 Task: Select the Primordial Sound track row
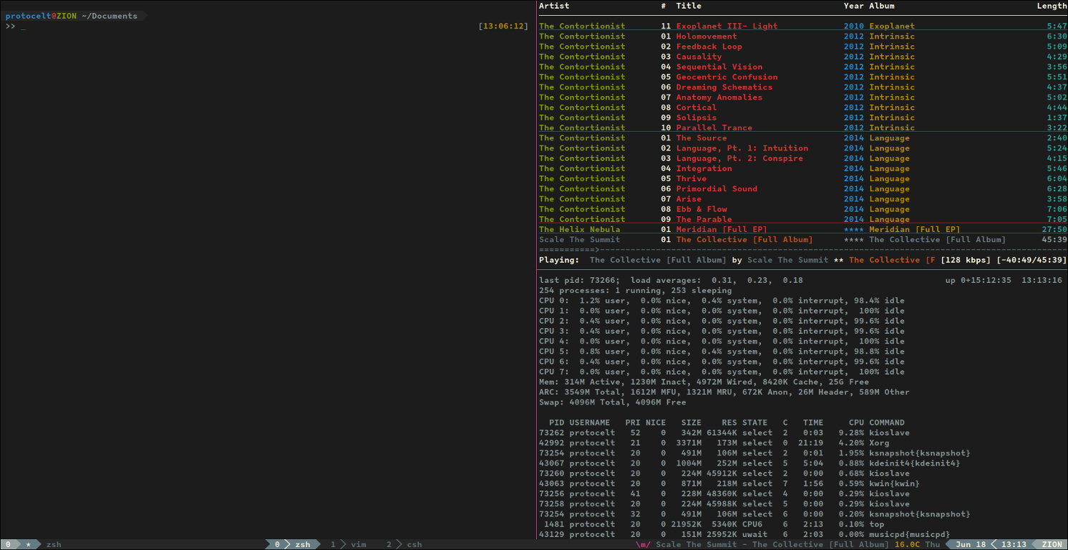(x=717, y=188)
